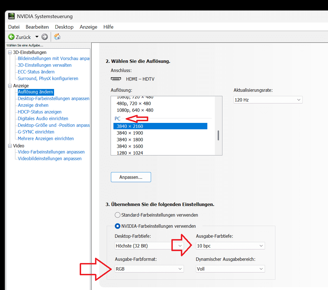Image resolution: width=328 pixels, height=290 pixels.
Task: Open the Datei menu
Action: point(14,27)
